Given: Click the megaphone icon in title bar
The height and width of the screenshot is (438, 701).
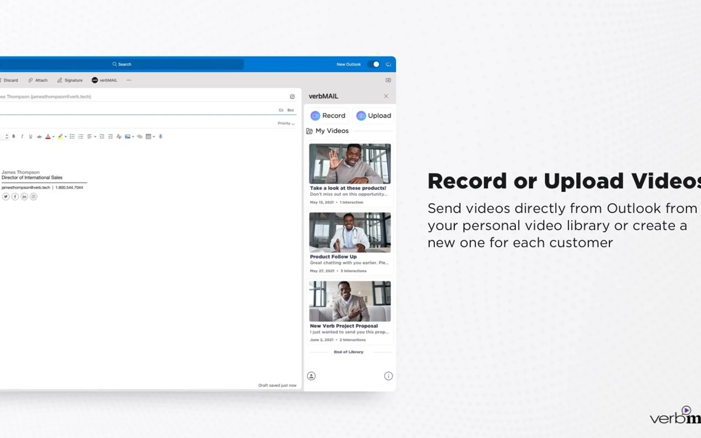Looking at the screenshot, I should [388, 64].
